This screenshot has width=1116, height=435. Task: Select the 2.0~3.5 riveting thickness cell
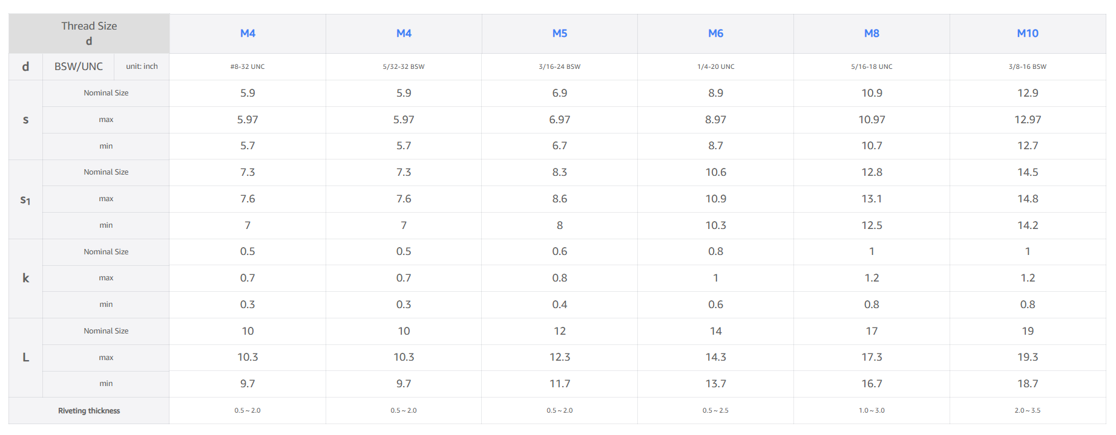click(x=1027, y=411)
